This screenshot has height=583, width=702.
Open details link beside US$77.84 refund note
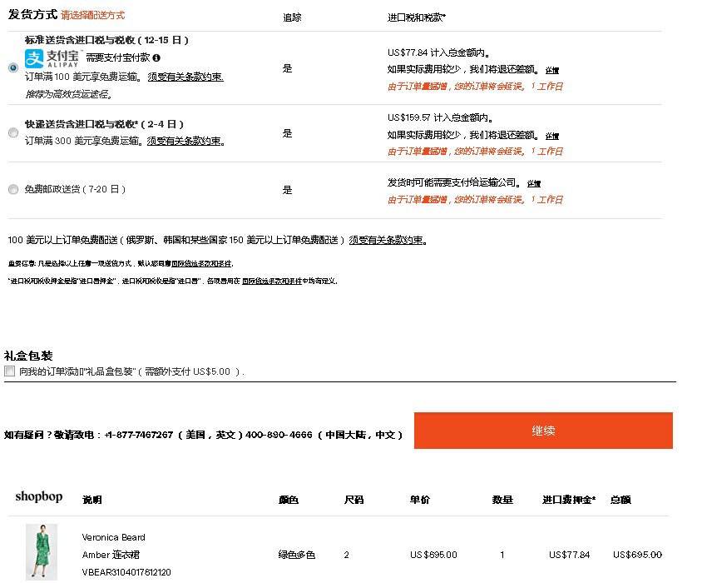pyautogui.click(x=552, y=71)
